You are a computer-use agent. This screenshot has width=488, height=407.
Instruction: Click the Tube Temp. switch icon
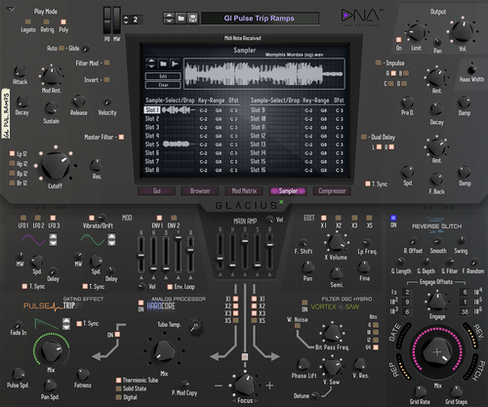[195, 325]
